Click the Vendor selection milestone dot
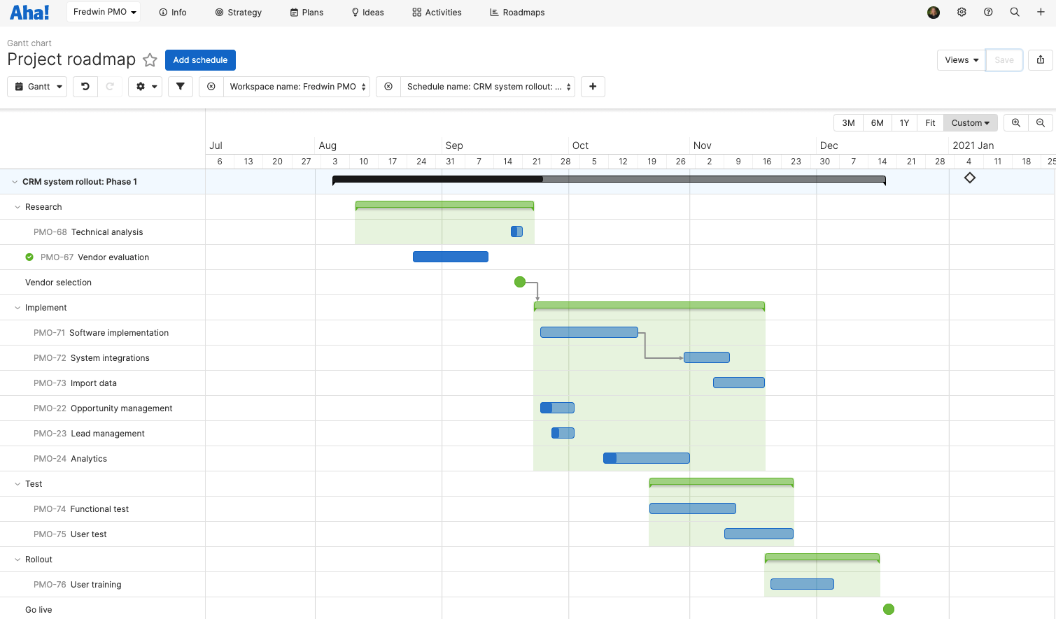The width and height of the screenshot is (1056, 619). [x=520, y=282]
